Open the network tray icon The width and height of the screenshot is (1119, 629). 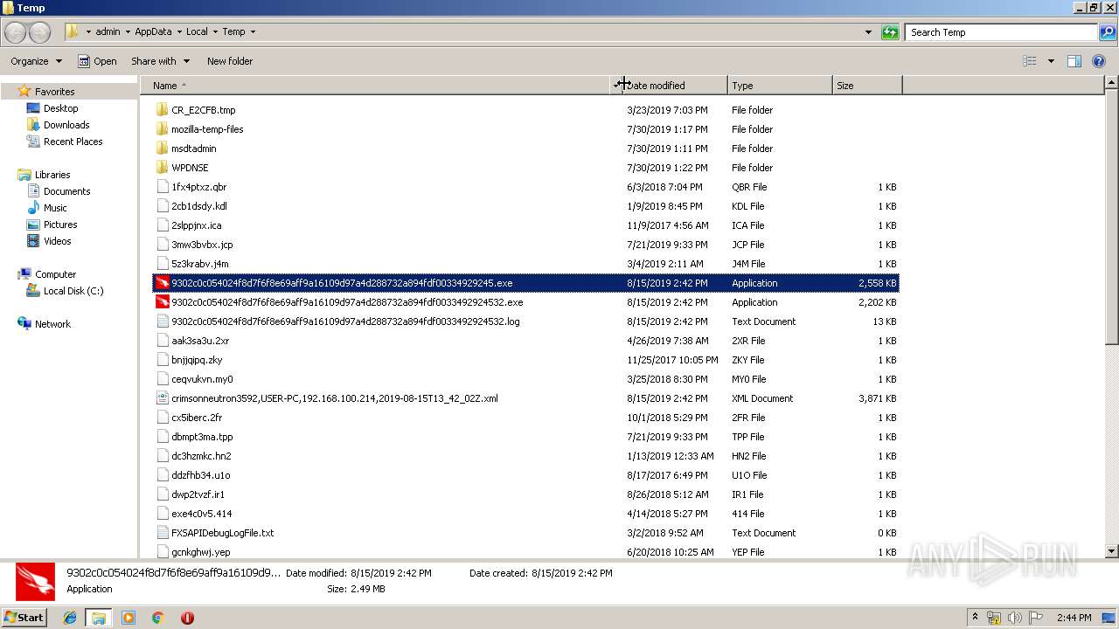[994, 618]
